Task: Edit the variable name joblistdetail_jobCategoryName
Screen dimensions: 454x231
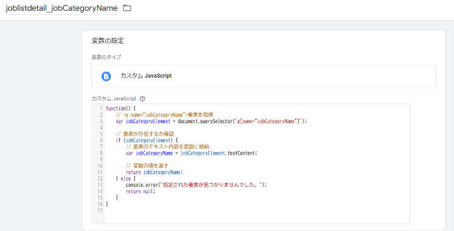Action: [x=62, y=8]
